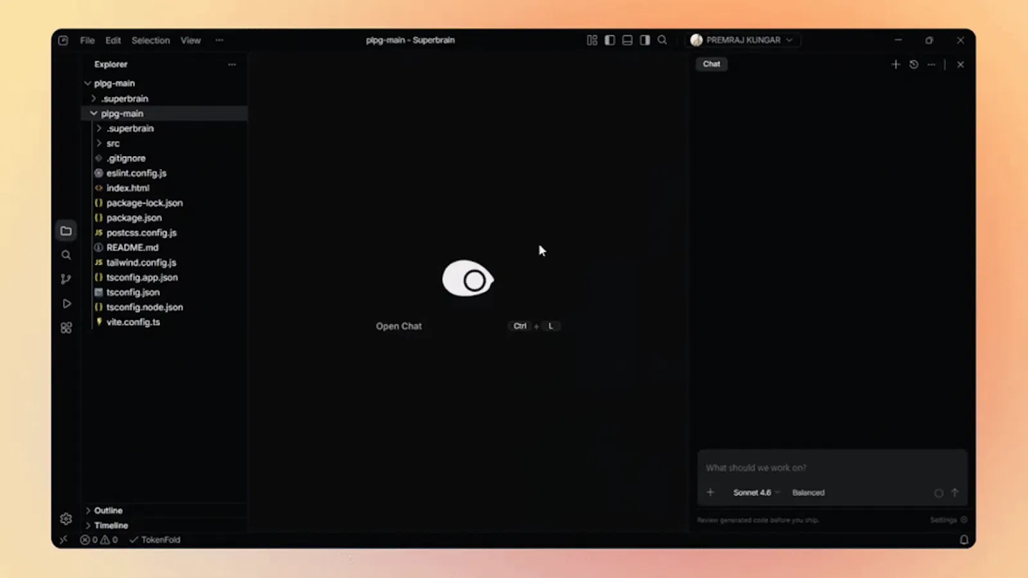
Task: Open the Extensions view
Action: 66,328
